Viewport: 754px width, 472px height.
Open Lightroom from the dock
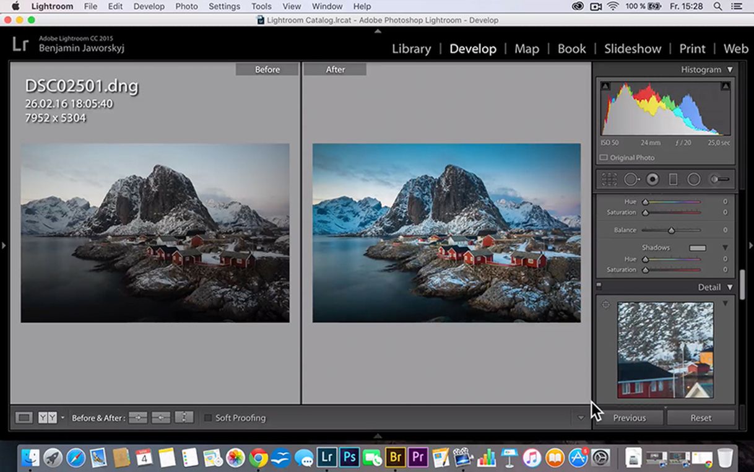[x=327, y=458]
